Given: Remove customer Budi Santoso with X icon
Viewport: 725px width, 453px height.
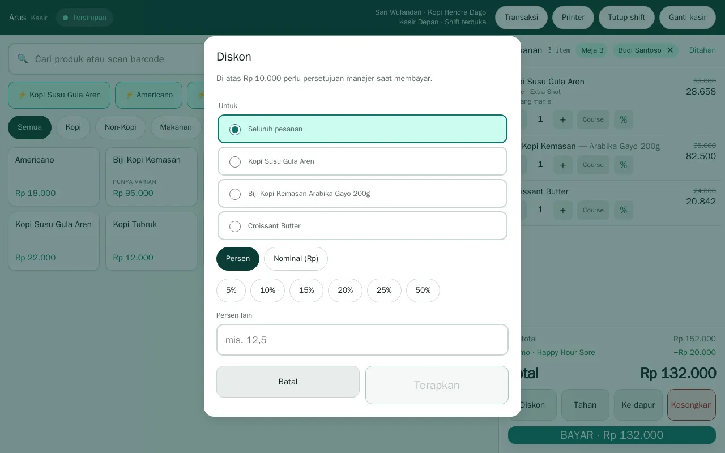Looking at the screenshot, I should (x=670, y=50).
